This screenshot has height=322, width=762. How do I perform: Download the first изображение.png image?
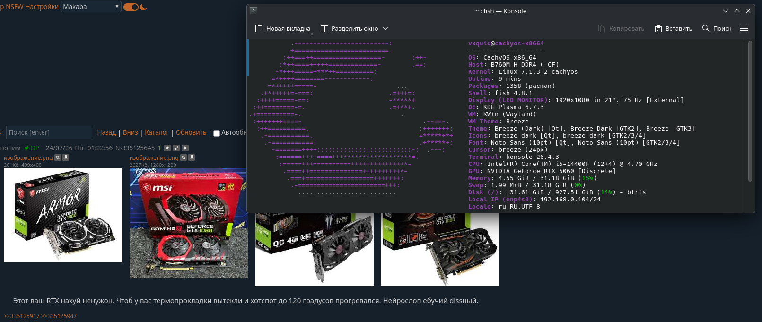[x=66, y=157]
